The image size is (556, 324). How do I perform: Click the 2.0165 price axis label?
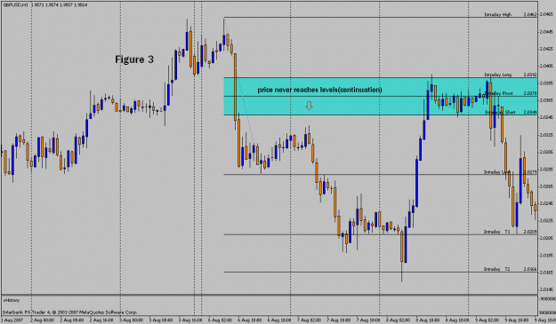coord(546,273)
